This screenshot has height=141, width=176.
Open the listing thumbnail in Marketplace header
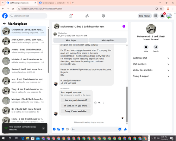55,34
